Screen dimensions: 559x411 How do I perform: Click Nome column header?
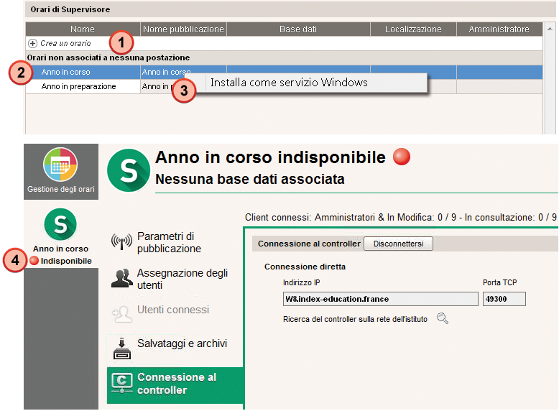(83, 29)
